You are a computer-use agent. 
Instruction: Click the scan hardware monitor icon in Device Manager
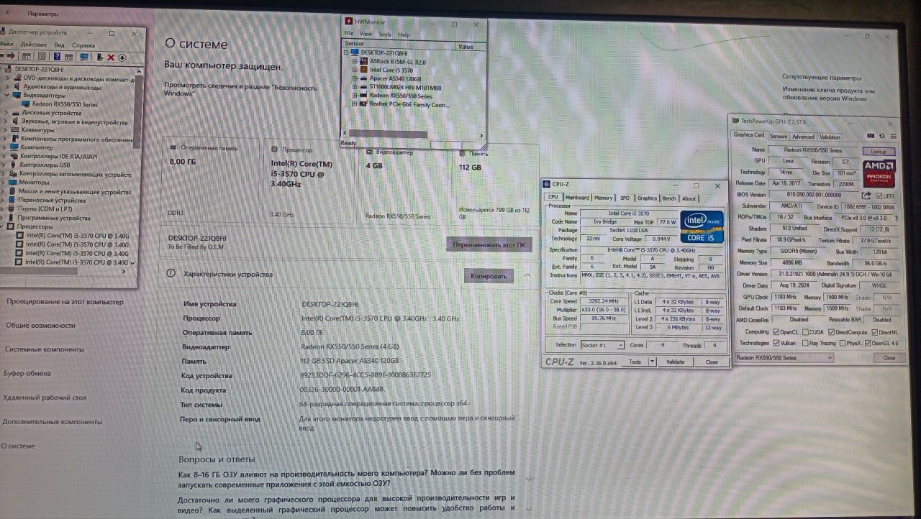pos(84,57)
